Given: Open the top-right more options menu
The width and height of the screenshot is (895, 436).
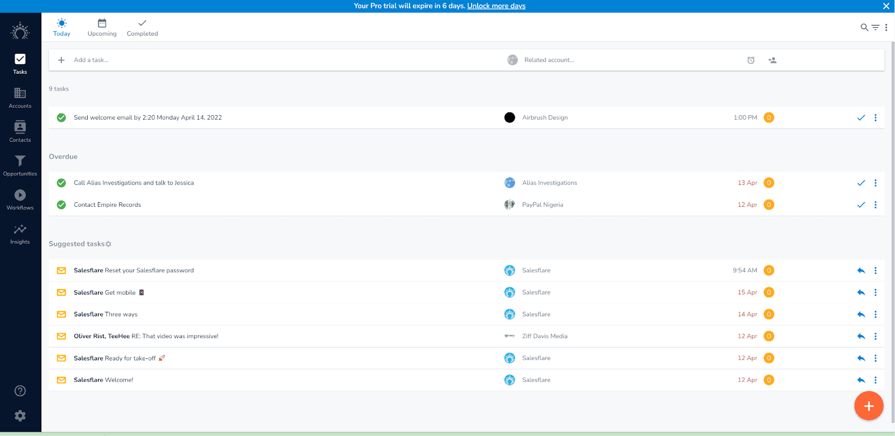Looking at the screenshot, I should [886, 27].
